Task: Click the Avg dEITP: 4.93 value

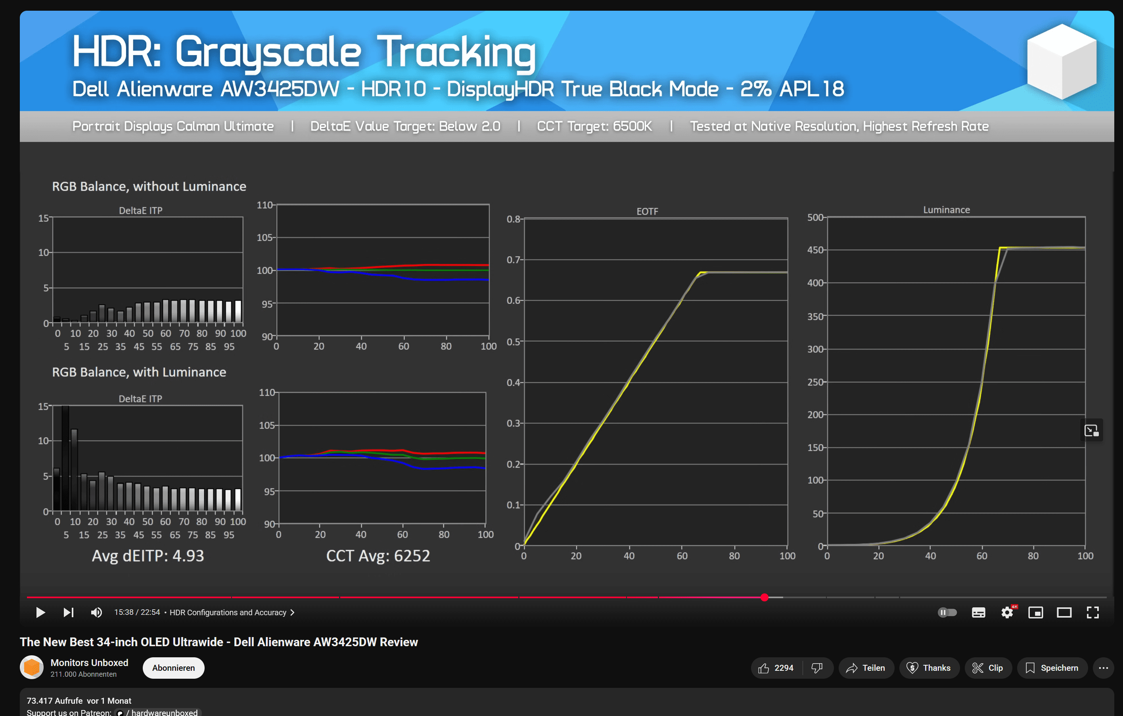Action: 148,555
